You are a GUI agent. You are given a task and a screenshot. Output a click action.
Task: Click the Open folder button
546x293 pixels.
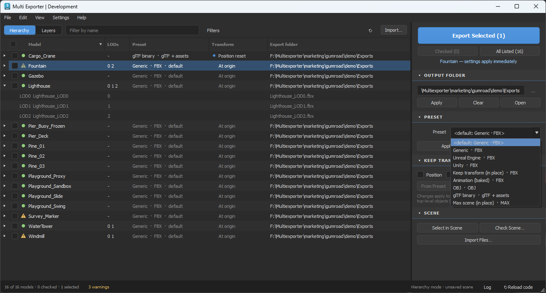[520, 103]
